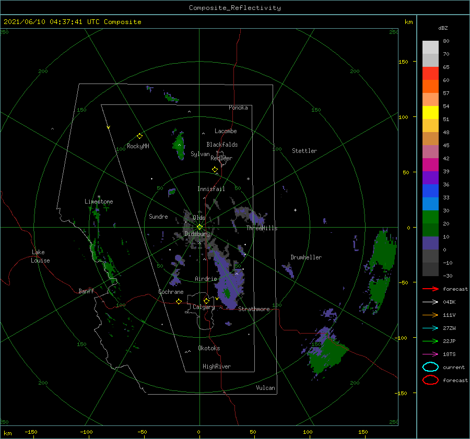Click the orange 111V arrow icon

tap(430, 315)
